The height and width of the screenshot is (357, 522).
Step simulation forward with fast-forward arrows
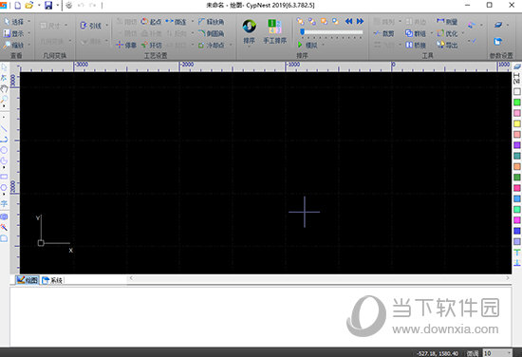(x=361, y=21)
